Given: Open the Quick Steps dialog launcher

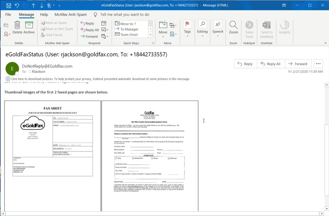Looking at the screenshot, I should [x=153, y=43].
